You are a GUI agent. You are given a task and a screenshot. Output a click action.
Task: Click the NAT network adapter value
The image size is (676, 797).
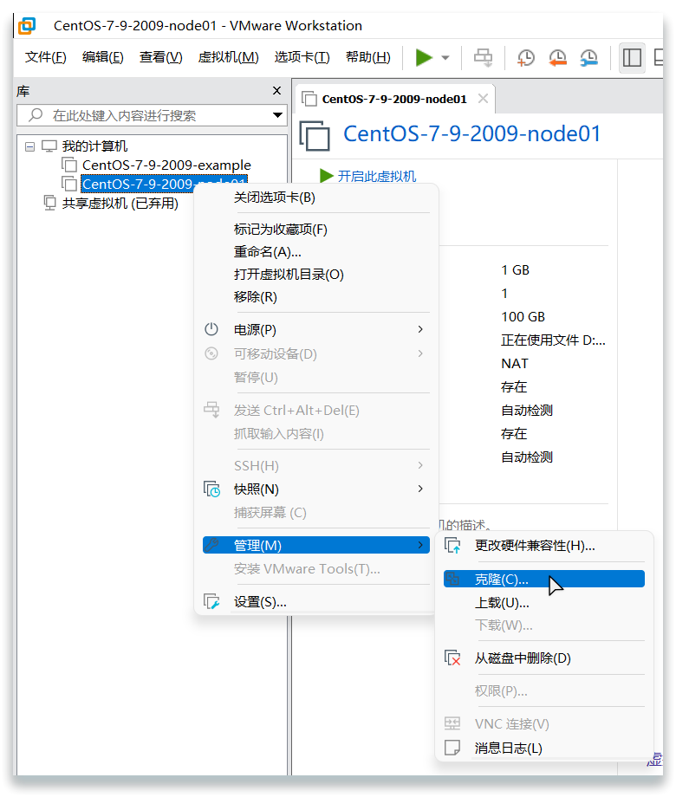[x=514, y=364]
